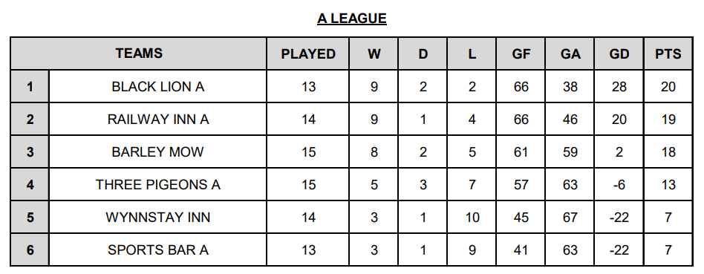
Task: Click Sports Bar A's goals for value 41
Action: (521, 249)
